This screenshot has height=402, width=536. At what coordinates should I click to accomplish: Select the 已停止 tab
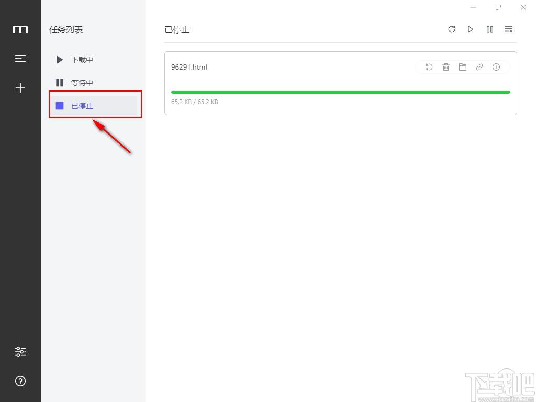(x=94, y=106)
